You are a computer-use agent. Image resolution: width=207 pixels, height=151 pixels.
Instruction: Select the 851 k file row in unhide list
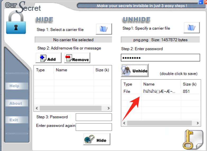click(161, 91)
